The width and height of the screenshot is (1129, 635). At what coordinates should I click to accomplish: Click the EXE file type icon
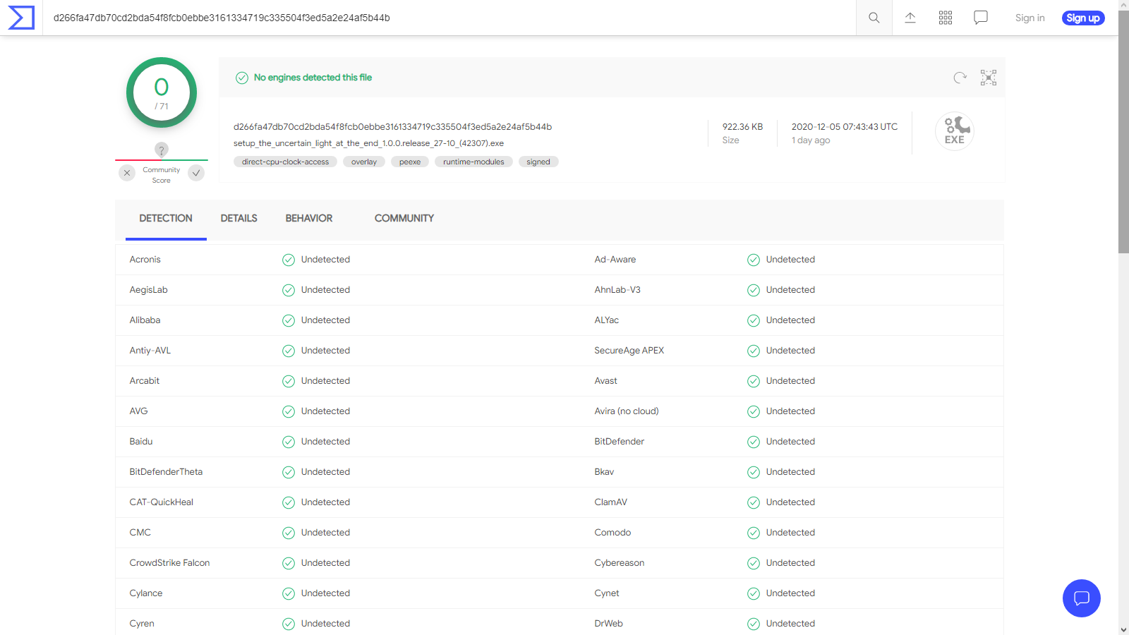(954, 131)
